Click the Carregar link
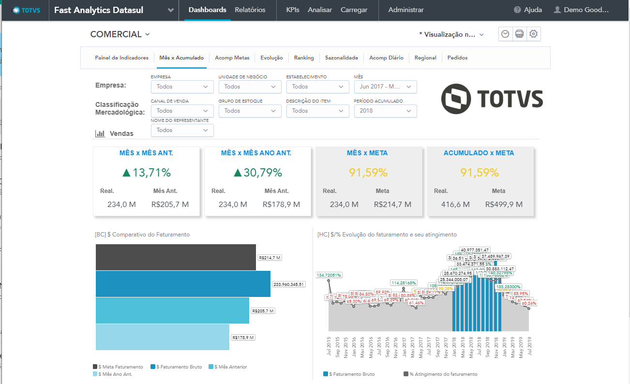 pyautogui.click(x=354, y=10)
